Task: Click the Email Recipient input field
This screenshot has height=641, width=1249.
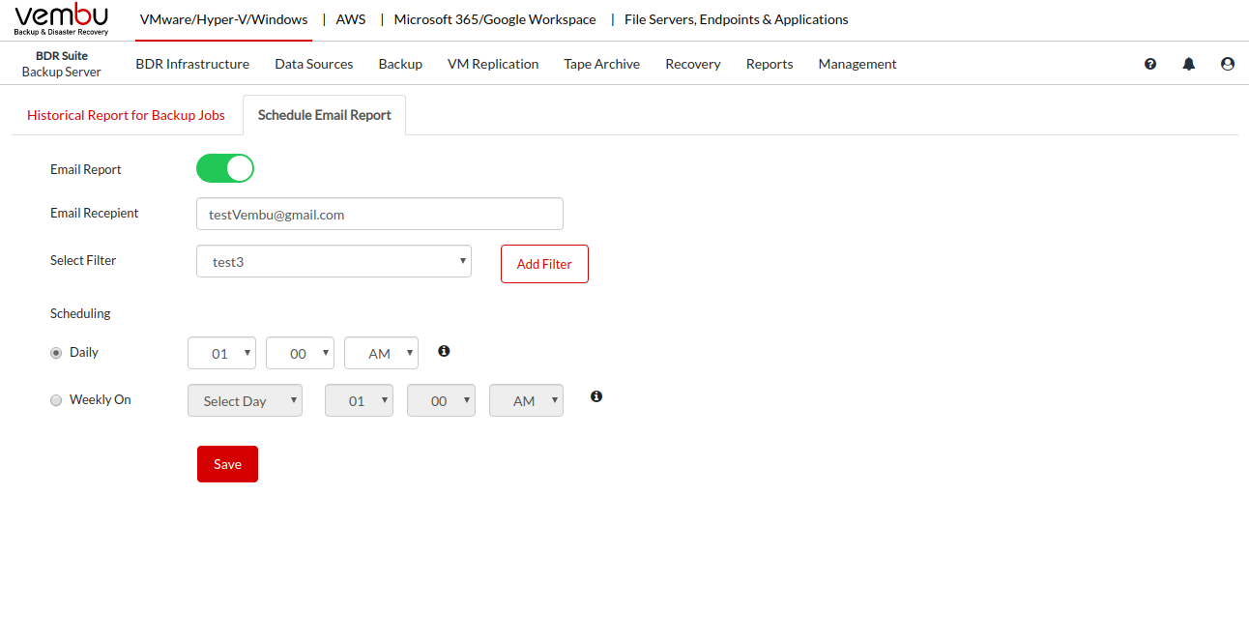Action: [379, 215]
